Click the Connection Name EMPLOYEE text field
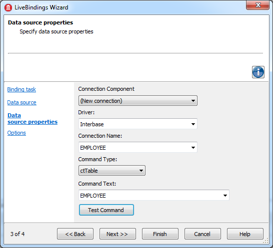Viewport: 273px width, 248px height. (x=134, y=148)
